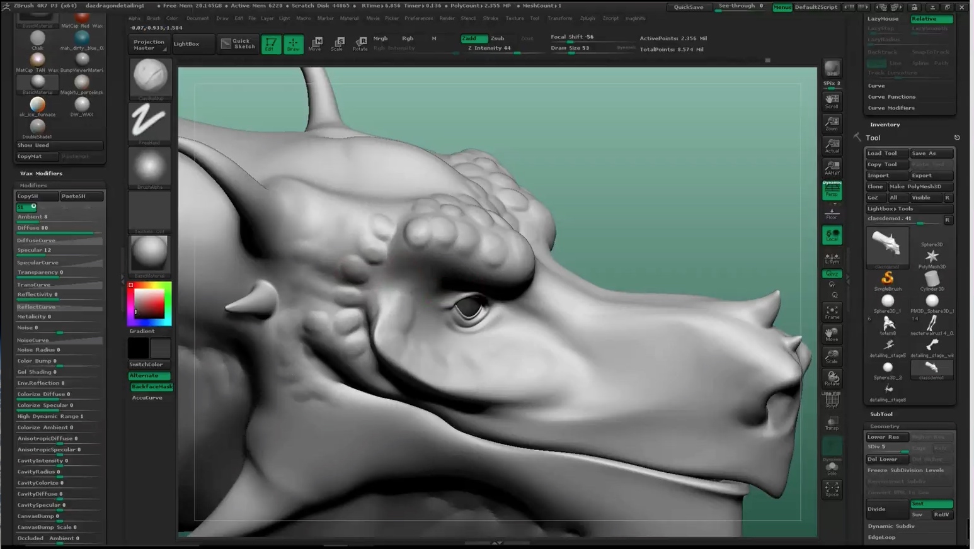
Task: Toggle L.Sym local symmetry
Action: pyautogui.click(x=832, y=258)
